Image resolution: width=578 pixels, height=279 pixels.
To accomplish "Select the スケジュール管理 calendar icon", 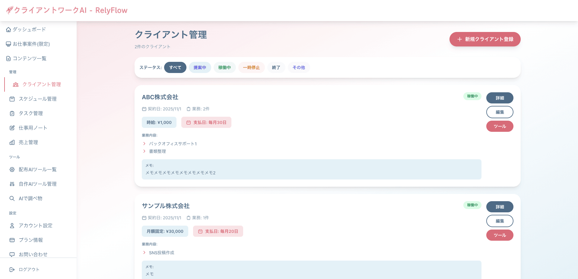I will 12,99.
